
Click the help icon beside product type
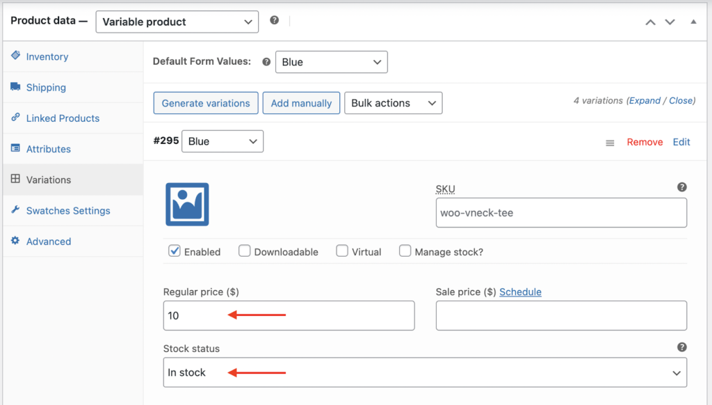pyautogui.click(x=274, y=21)
